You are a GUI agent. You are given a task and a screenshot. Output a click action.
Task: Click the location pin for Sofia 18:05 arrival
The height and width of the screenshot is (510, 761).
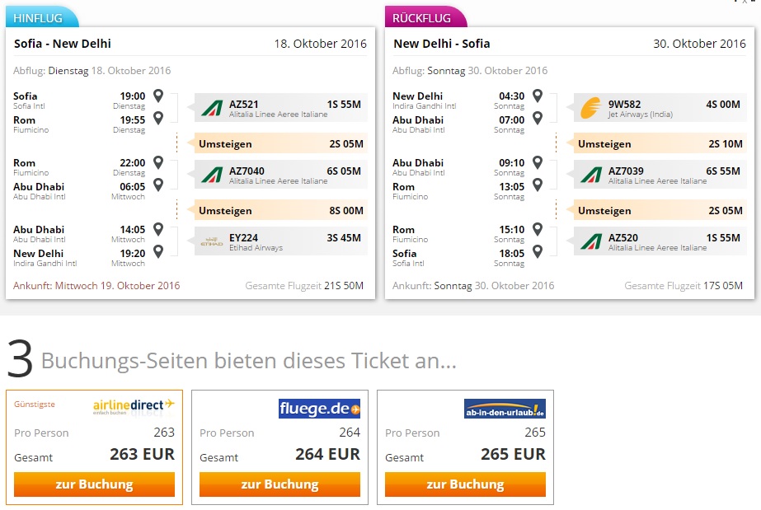538,251
